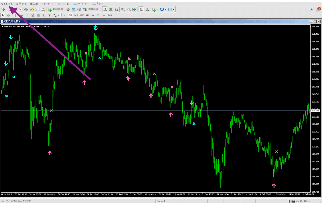This screenshot has height=203, width=322.
Task: Show the Market Watch window
Action: (20, 9)
